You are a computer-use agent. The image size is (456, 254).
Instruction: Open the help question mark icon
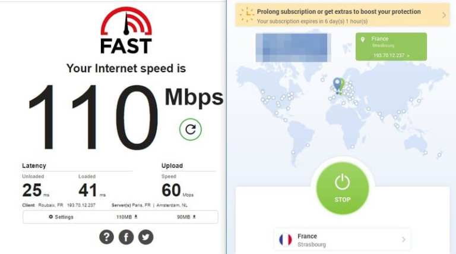(x=106, y=237)
